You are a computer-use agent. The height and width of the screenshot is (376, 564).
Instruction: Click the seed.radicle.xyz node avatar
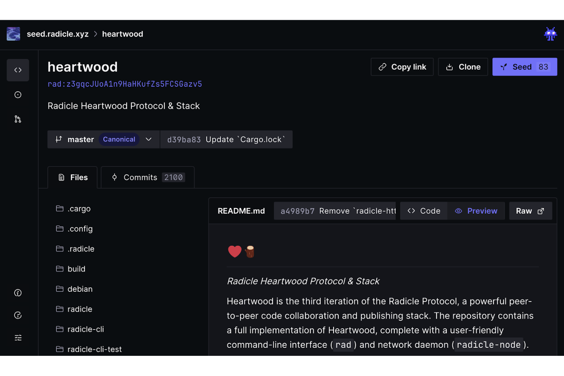[13, 34]
